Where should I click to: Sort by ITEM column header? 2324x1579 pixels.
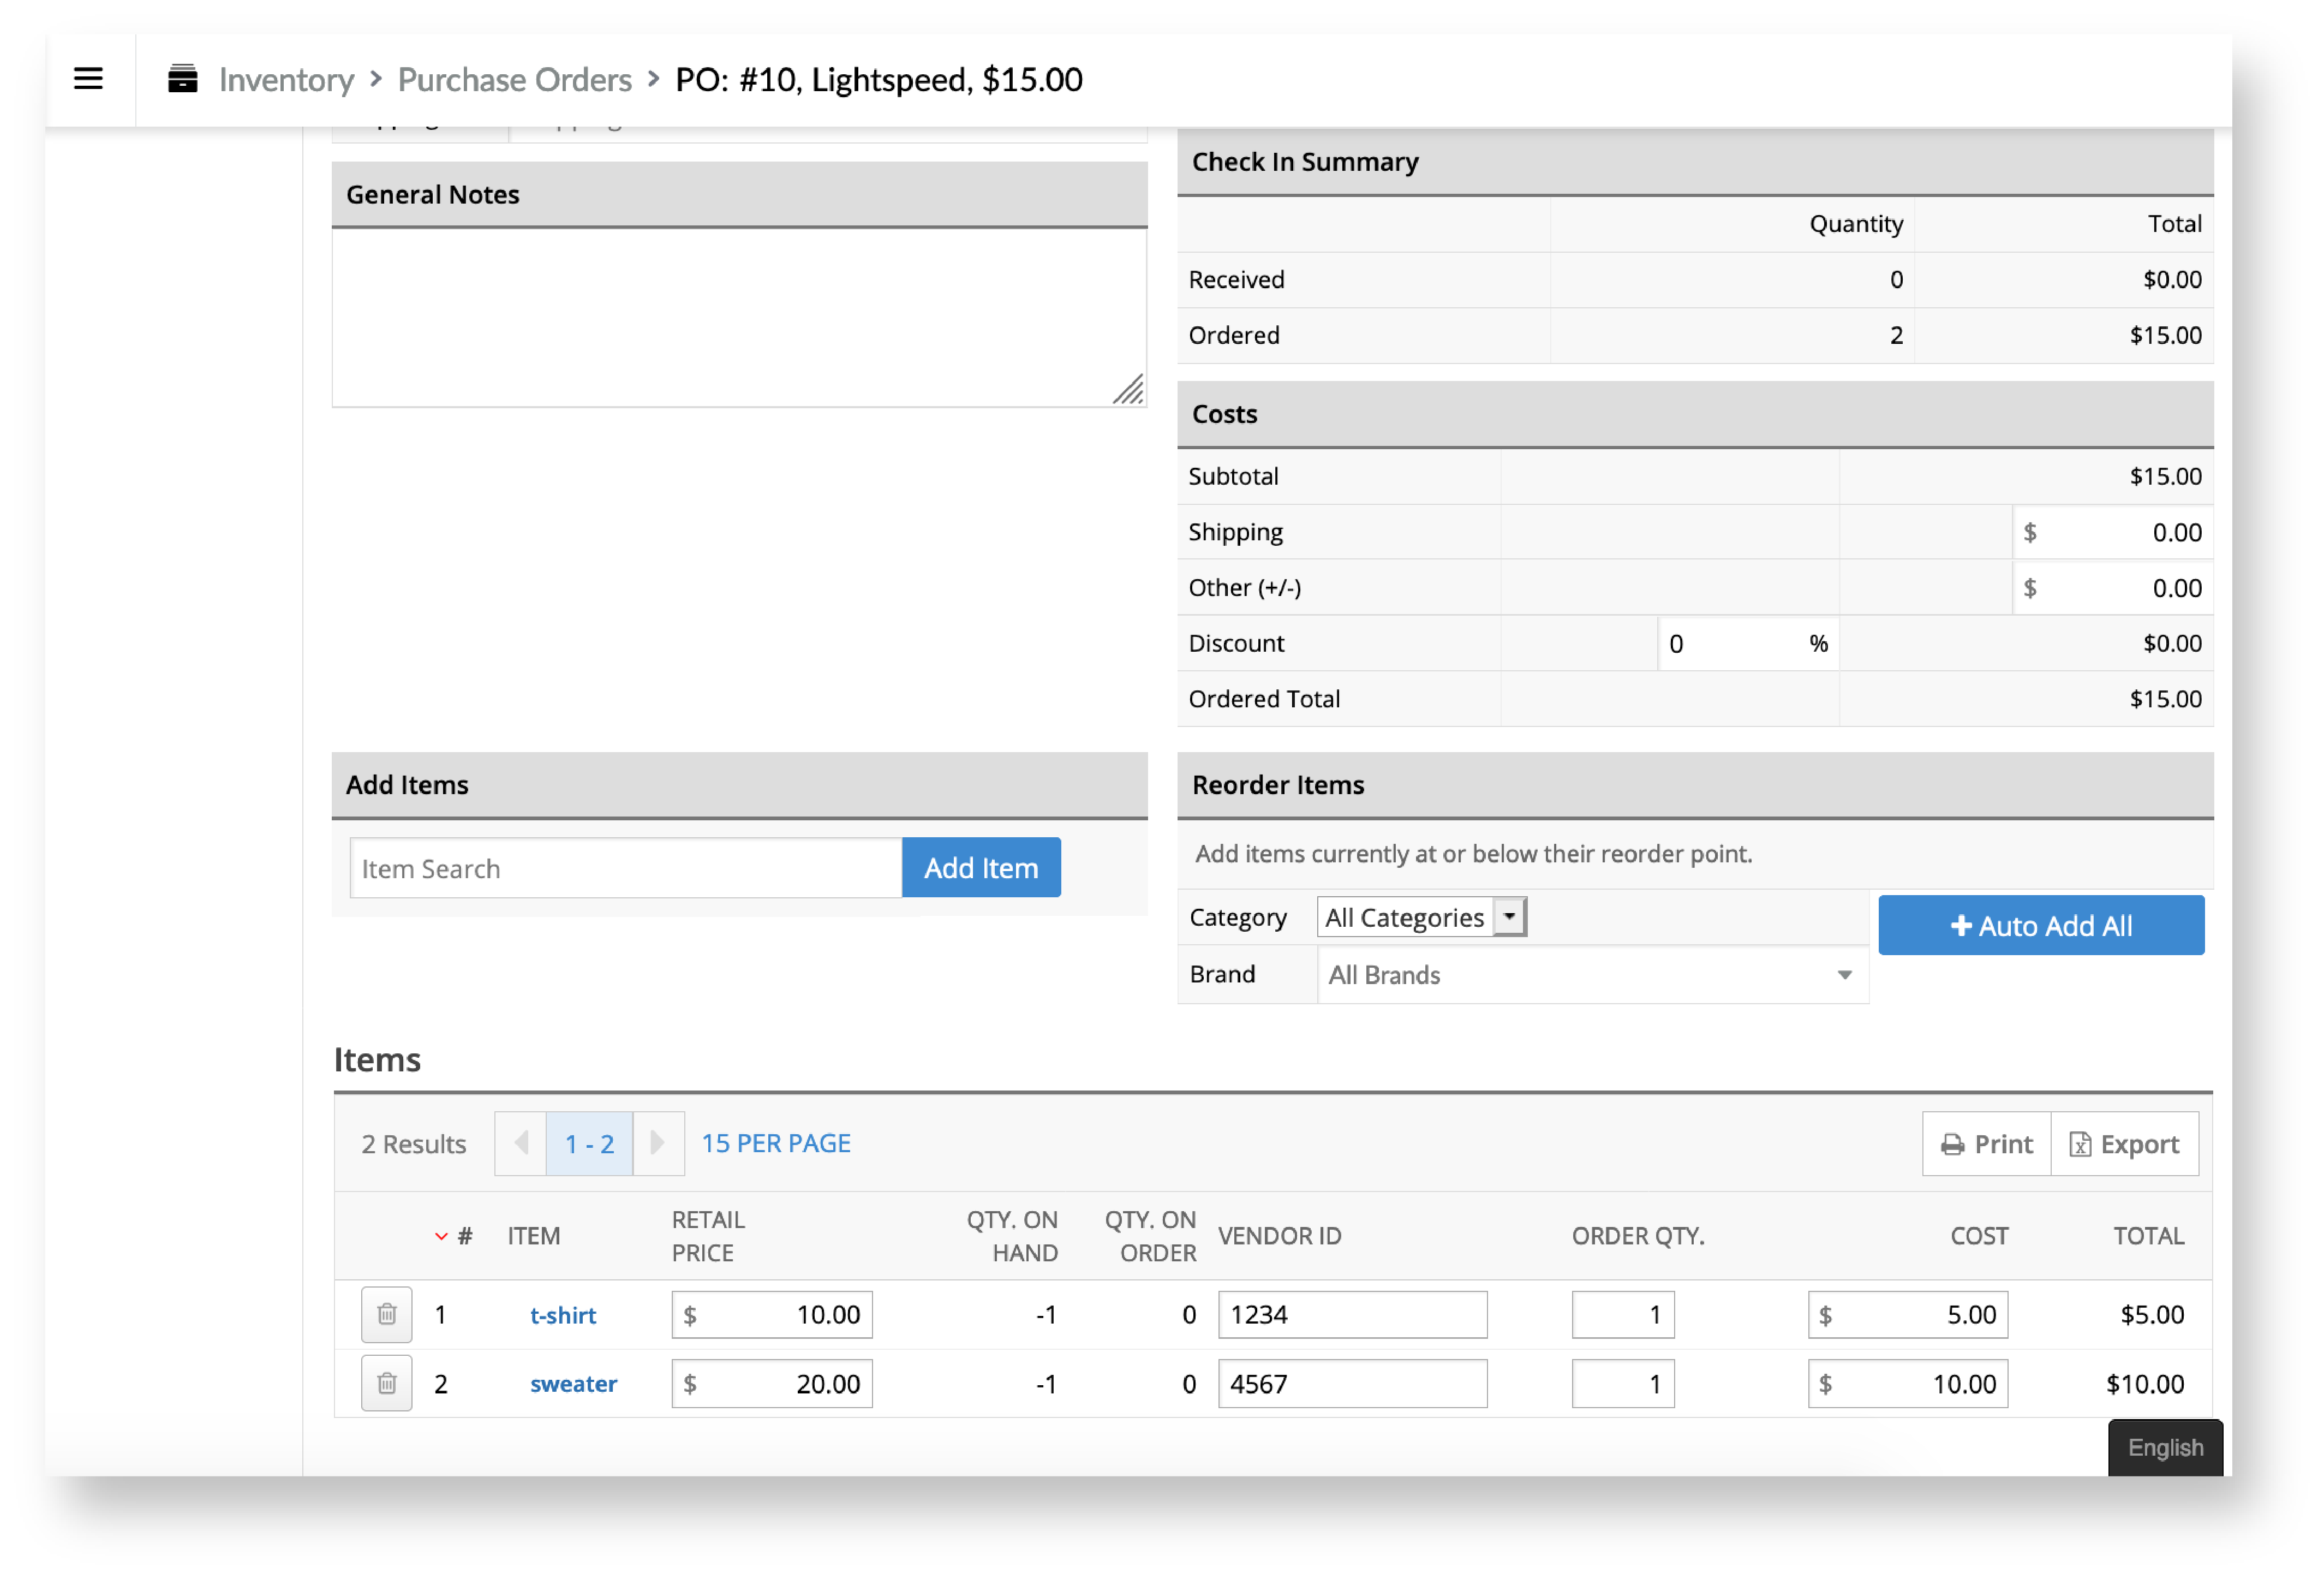pos(533,1236)
